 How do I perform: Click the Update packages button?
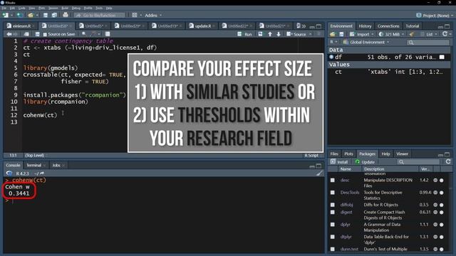(x=365, y=161)
